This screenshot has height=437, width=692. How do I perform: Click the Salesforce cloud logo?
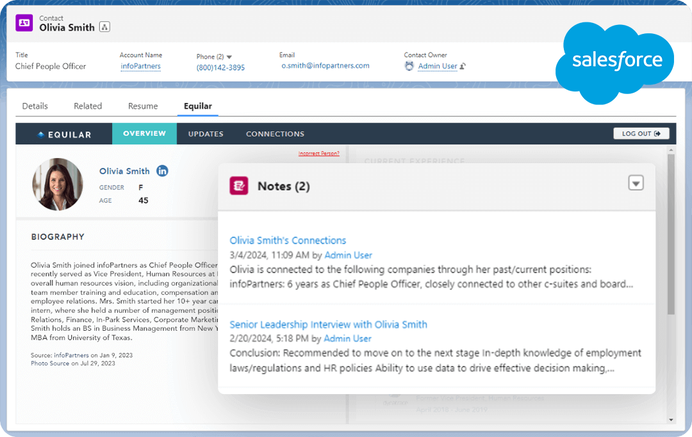click(614, 61)
